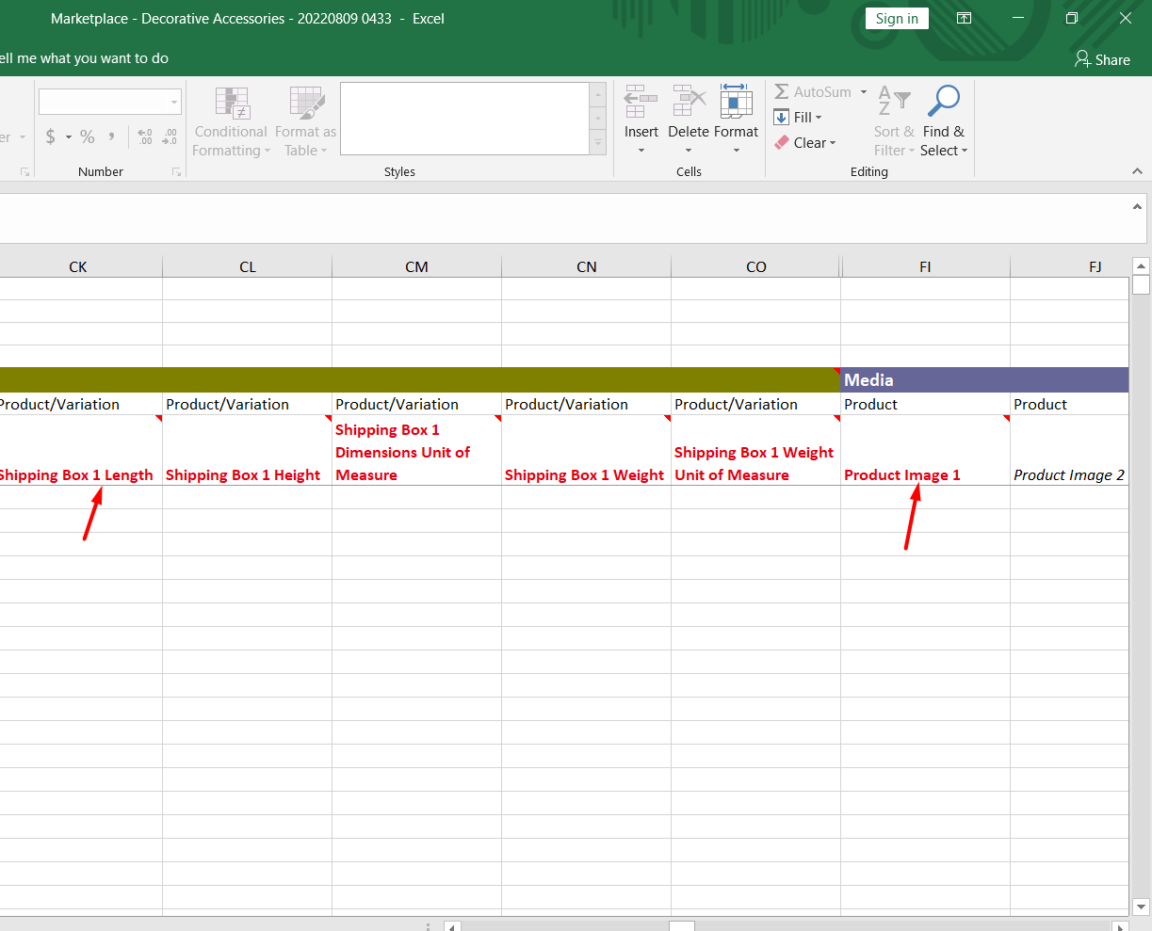Select column CN header
Screen dimensions: 1152x931
tap(587, 266)
